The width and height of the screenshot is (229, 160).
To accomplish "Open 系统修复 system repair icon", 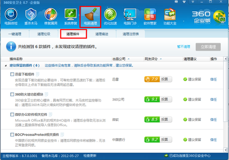I will (x=70, y=16).
